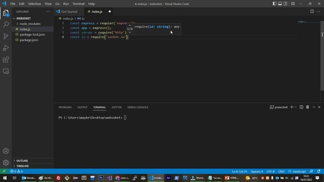324x182 pixels.
Task: Open the Edit menu
Action: [x=22, y=4]
